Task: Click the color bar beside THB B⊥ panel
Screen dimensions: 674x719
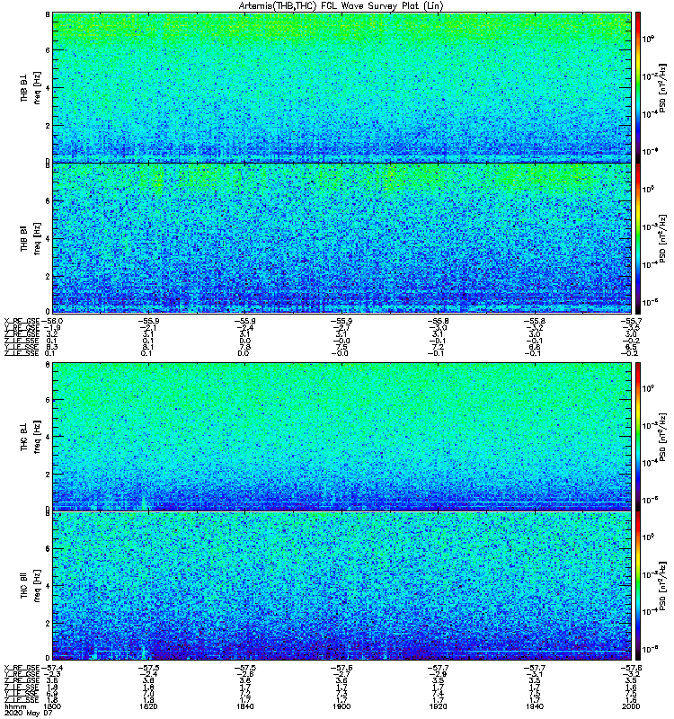Action: coord(638,87)
